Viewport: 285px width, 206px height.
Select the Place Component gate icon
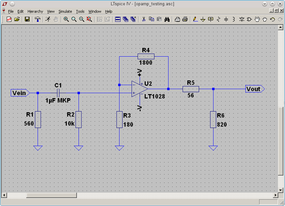[249, 19]
